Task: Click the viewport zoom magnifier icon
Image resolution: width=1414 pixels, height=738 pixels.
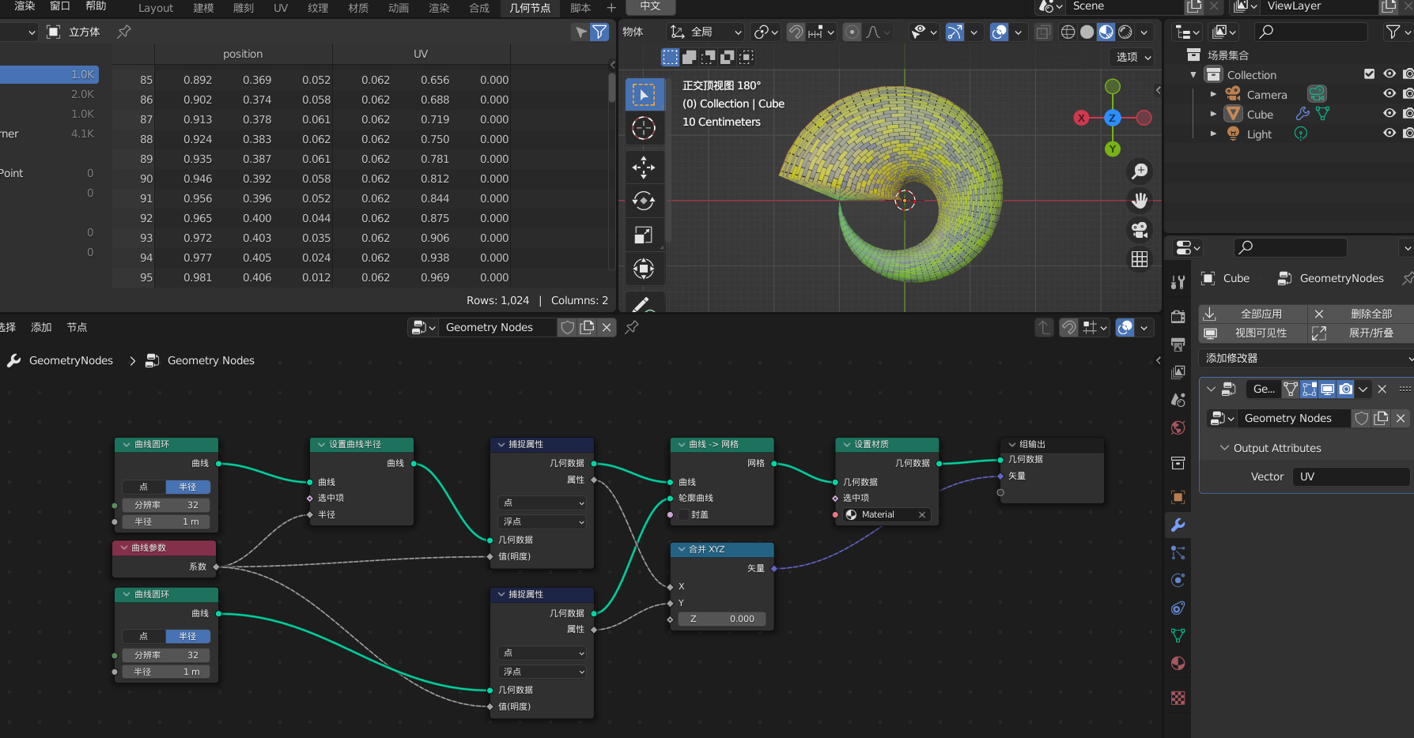Action: pos(1140,171)
